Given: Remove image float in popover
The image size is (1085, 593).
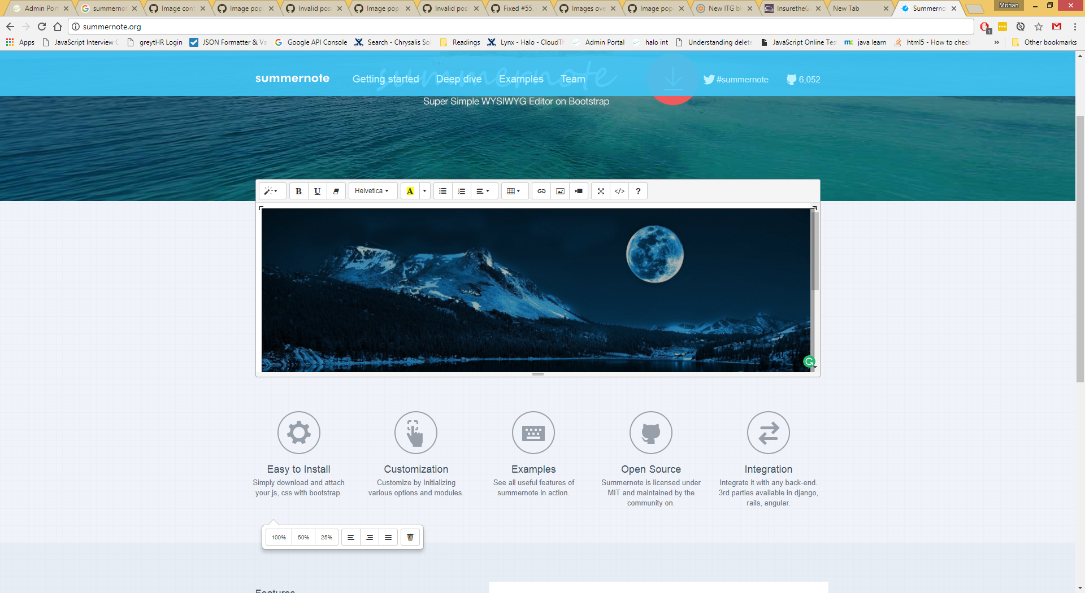Looking at the screenshot, I should click(x=388, y=537).
